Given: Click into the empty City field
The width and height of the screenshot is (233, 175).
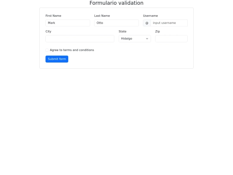Looking at the screenshot, I should (x=80, y=39).
